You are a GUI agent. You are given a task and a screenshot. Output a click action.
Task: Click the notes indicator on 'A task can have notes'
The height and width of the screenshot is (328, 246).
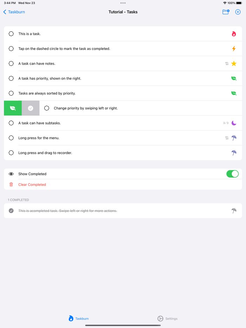point(227,64)
